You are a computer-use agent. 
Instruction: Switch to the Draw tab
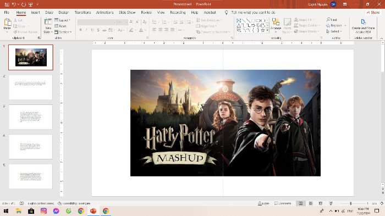pos(49,12)
